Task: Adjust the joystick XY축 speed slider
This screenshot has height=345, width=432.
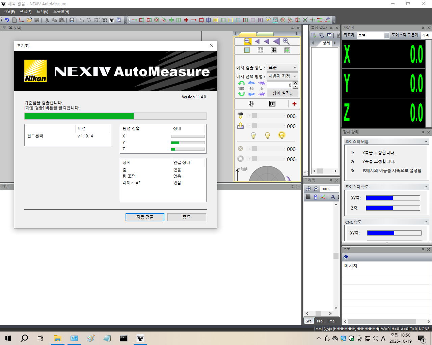Action: point(393,198)
